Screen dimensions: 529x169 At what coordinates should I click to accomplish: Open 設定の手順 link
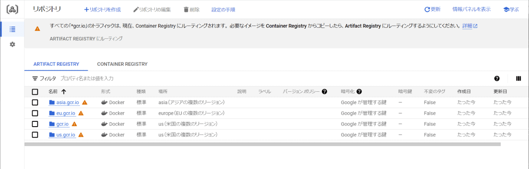223,9
